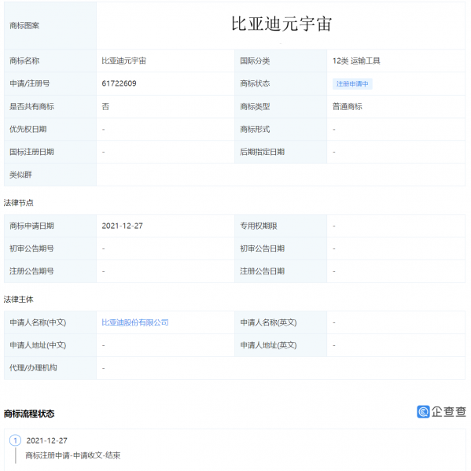
Task: Select the registration number 61722609
Action: [x=119, y=83]
